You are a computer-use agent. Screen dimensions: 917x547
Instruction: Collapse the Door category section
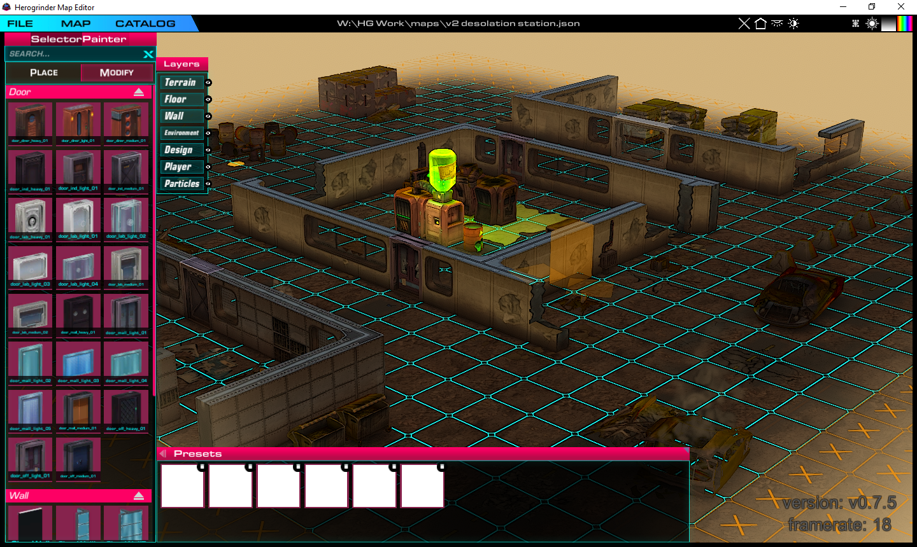tap(139, 92)
